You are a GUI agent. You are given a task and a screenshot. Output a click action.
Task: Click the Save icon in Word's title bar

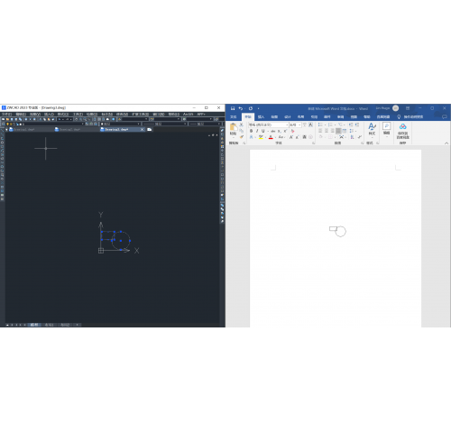[x=233, y=108]
